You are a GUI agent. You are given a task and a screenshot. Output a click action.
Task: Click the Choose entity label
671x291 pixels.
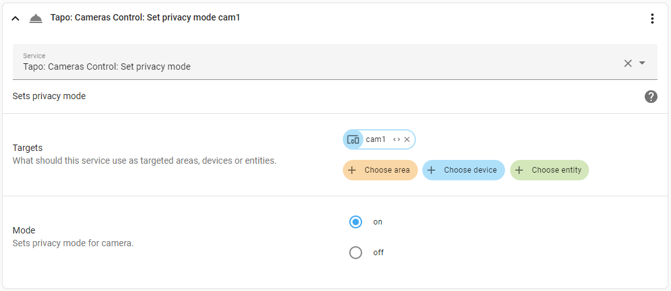556,170
